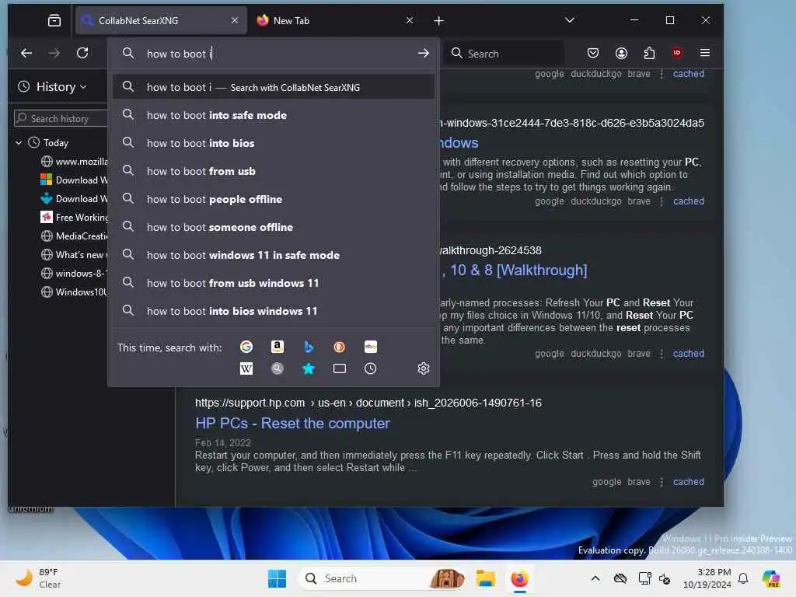Viewport: 796px width, 597px height.
Task: Select suggestion how to boot into safe mode
Action: pyautogui.click(x=274, y=115)
